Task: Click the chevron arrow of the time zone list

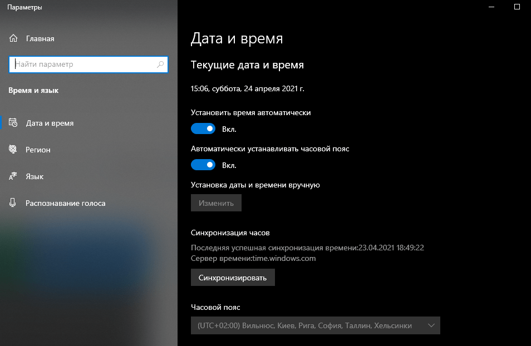Action: [431, 325]
